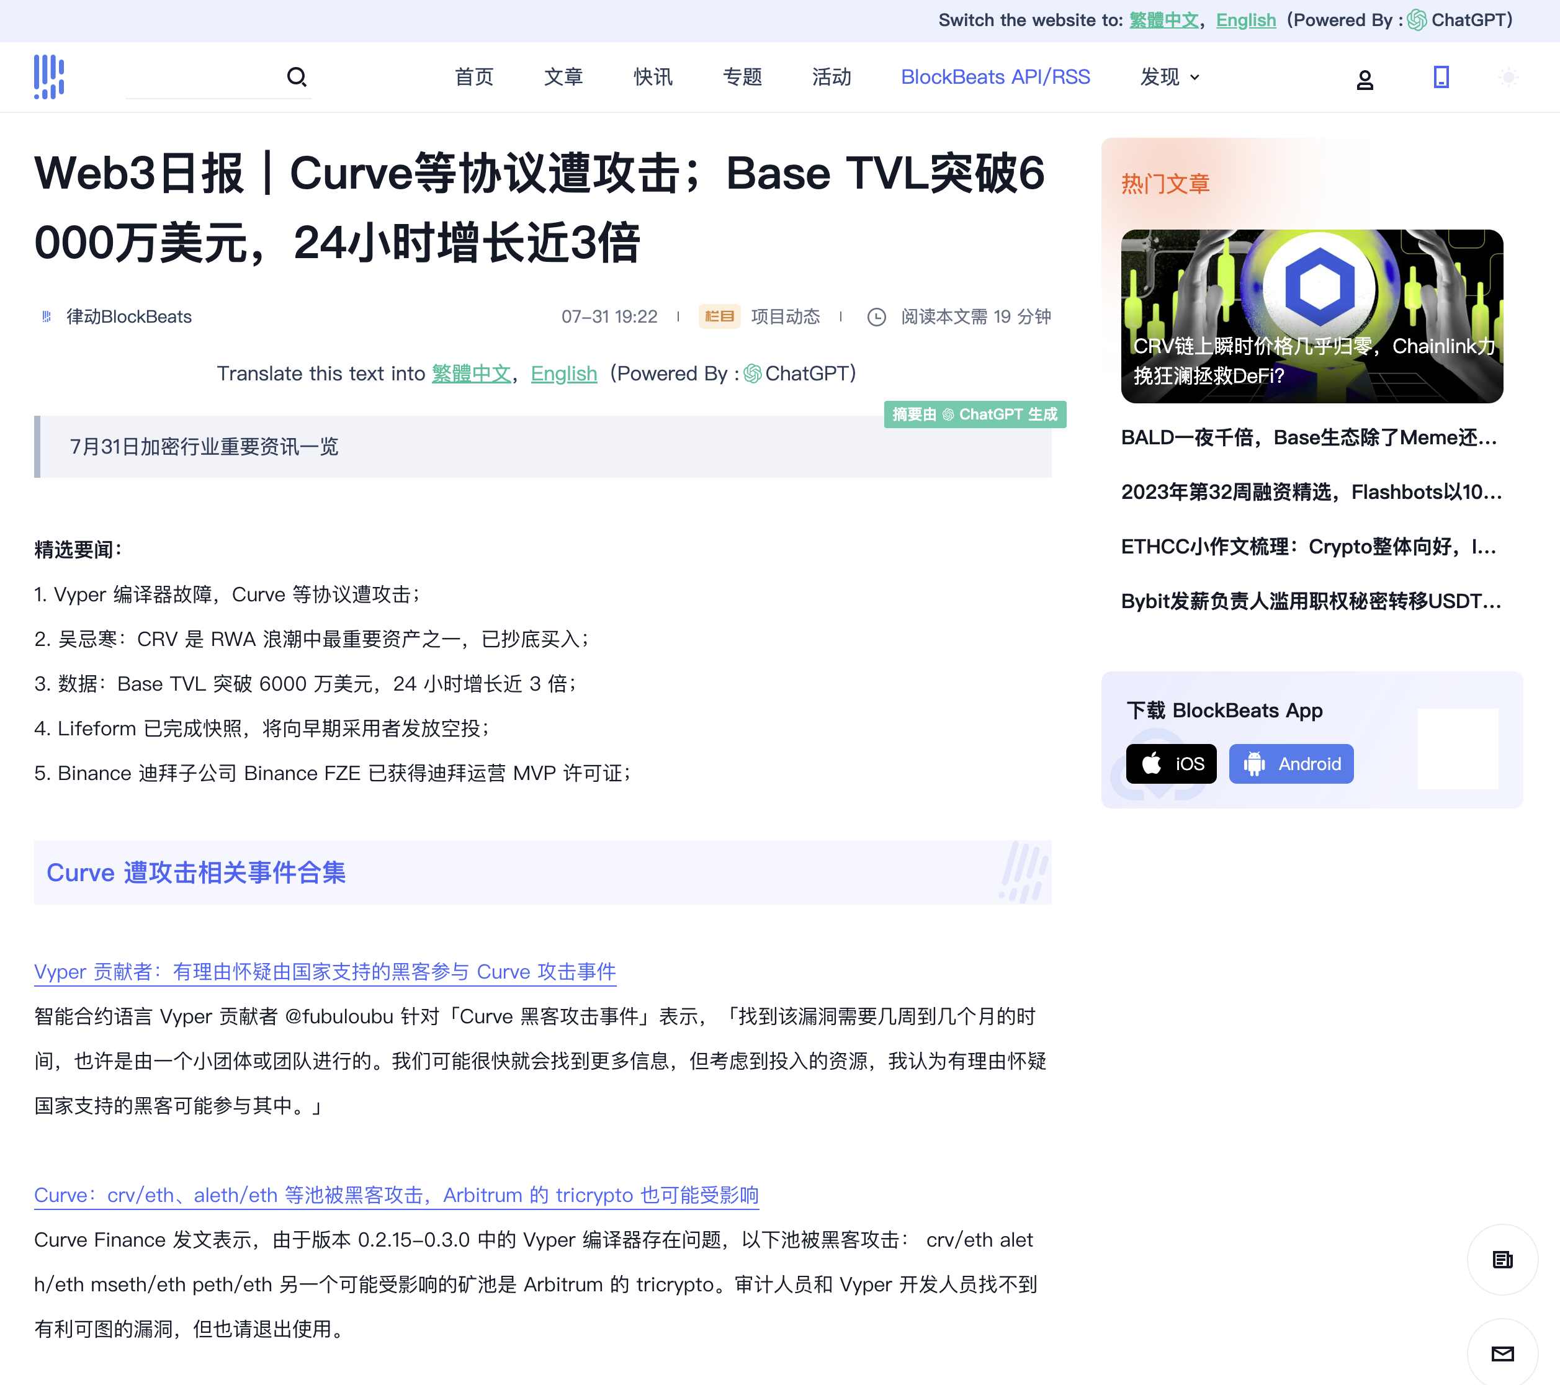Viewport: 1560px width, 1385px height.
Task: Open BlockBeats API/RSS nav link
Action: [995, 77]
